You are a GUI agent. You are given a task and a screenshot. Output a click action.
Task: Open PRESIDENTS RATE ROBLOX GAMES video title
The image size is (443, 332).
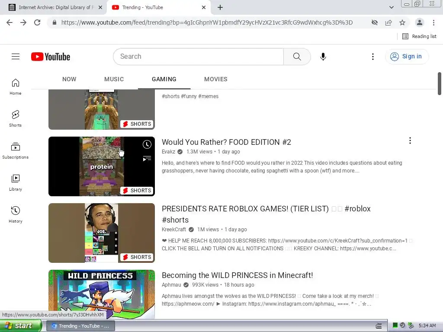pos(266,214)
